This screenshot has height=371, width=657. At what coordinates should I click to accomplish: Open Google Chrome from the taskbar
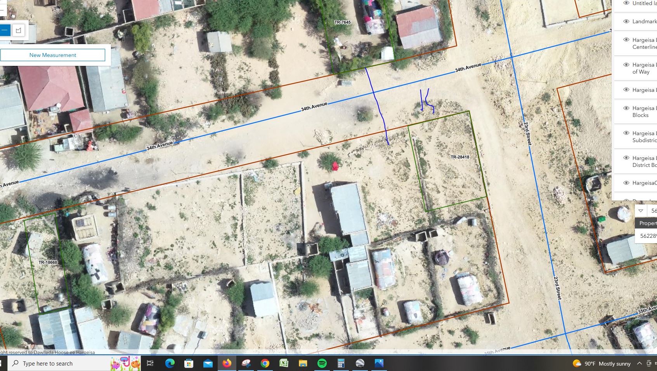265,363
